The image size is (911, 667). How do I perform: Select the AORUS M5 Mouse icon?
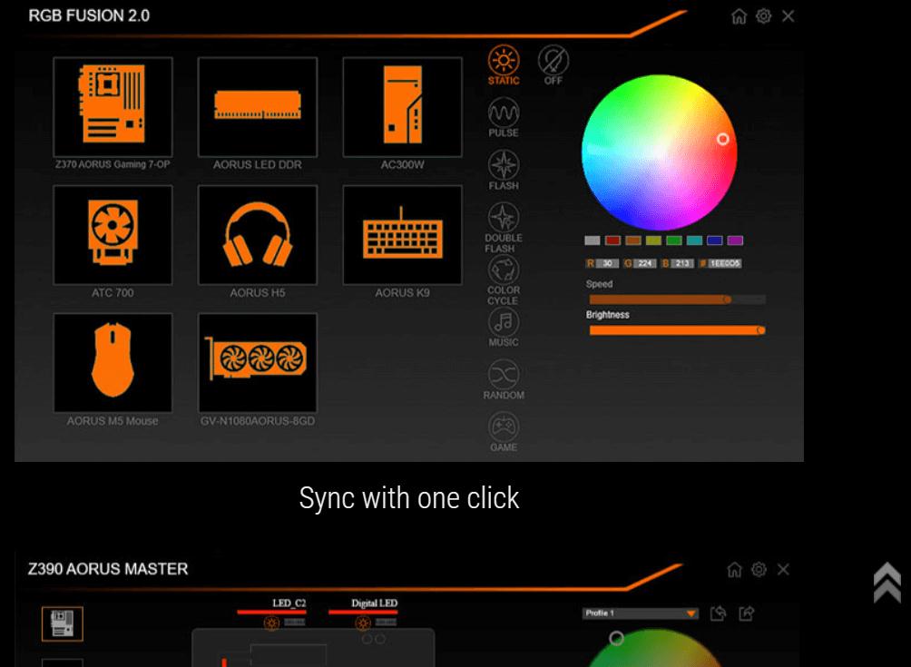point(113,363)
